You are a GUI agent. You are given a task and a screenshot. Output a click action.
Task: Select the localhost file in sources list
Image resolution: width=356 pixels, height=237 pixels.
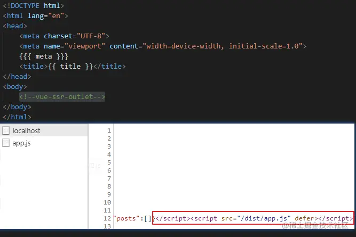44,130
